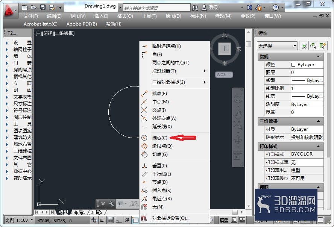This screenshot has height=227, width=334.
Task: Expand the 尺寸标注 tree item
Action: 7,104
